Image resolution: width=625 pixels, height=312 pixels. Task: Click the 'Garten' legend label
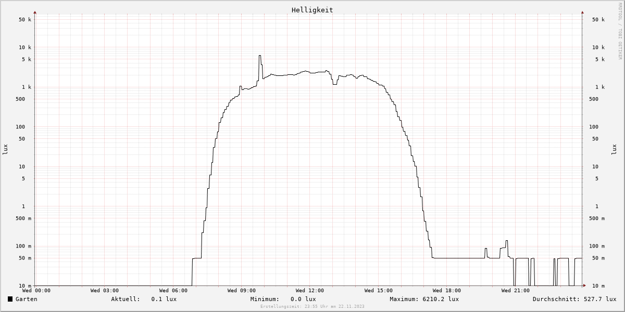click(26, 299)
